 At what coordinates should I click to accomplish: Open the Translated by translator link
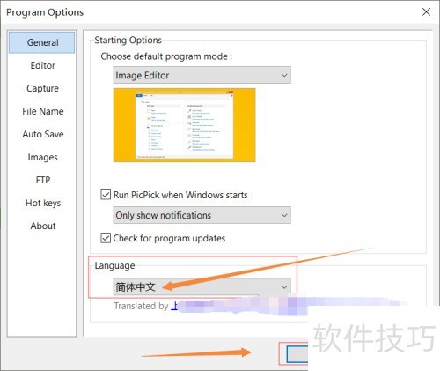(x=174, y=306)
